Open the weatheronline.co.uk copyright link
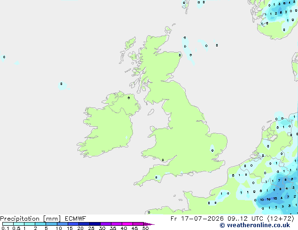The image size is (298, 230). click(x=255, y=225)
